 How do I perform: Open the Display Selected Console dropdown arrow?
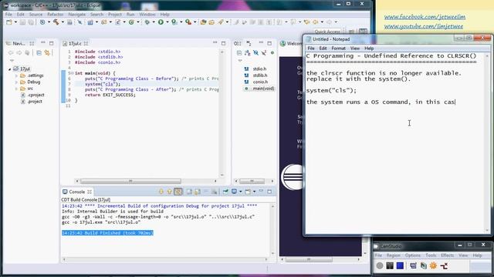[x=240, y=192]
